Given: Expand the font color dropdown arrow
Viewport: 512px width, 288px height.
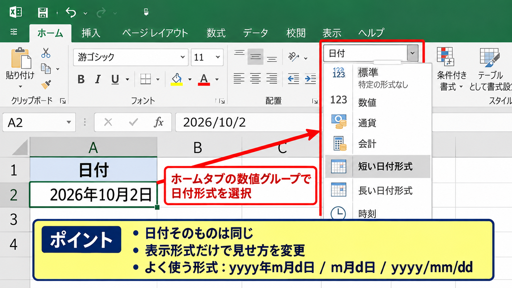Looking at the screenshot, I should click(x=217, y=80).
